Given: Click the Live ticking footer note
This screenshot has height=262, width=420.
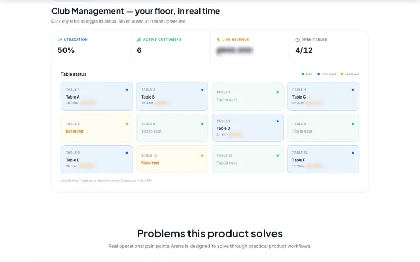Looking at the screenshot, I should point(106,180).
